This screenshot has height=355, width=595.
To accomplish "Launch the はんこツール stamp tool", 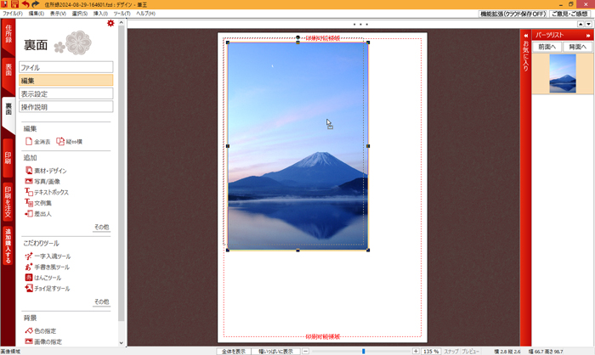I will 44,278.
